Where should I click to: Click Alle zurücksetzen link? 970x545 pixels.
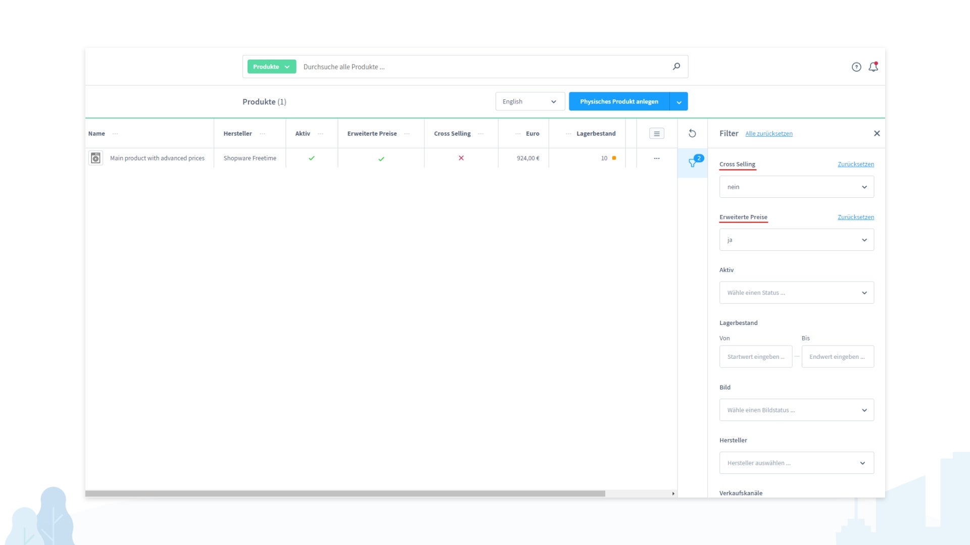tap(769, 134)
